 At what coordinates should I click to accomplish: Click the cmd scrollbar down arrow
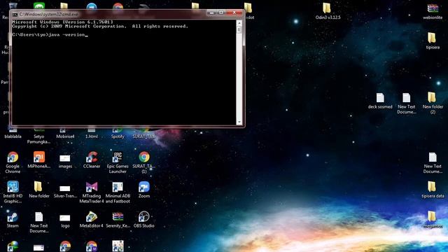point(239,122)
